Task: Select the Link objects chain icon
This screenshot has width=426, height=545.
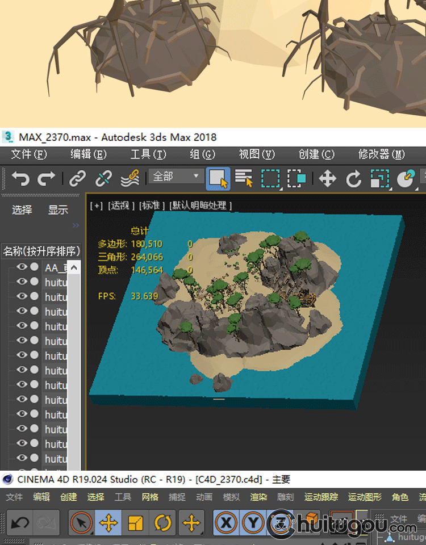Action: 77,179
